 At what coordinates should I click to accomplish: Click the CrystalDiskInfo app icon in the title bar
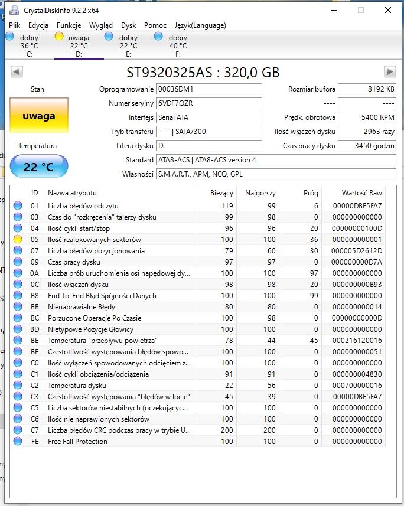(14, 10)
